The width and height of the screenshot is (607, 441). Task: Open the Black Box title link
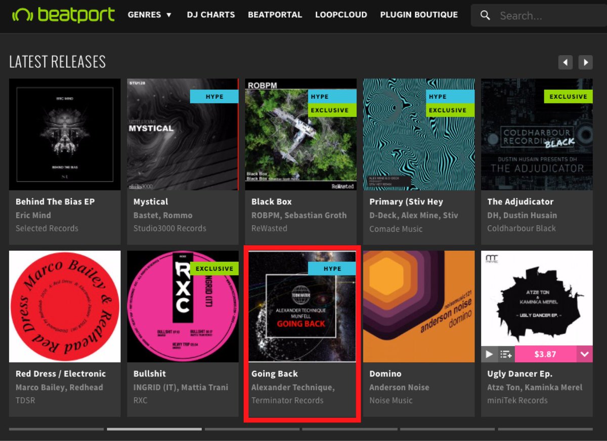tap(272, 202)
